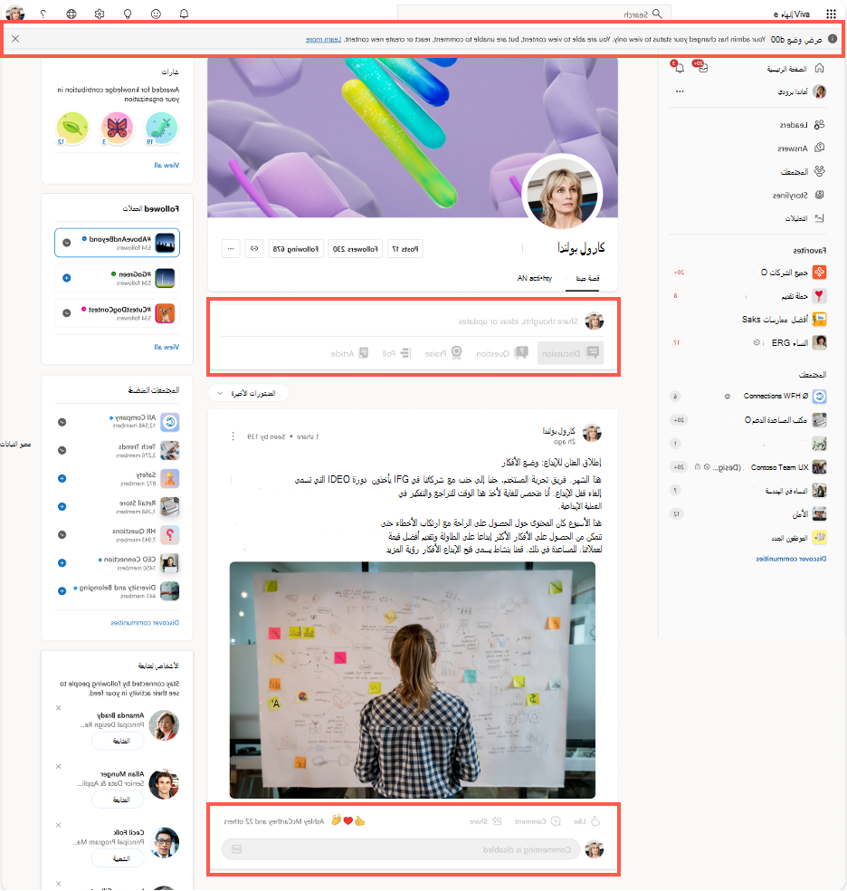Screen dimensions: 847x891
Task: Click the lightbulb ideas icon in the top bar
Action: pyautogui.click(x=128, y=14)
